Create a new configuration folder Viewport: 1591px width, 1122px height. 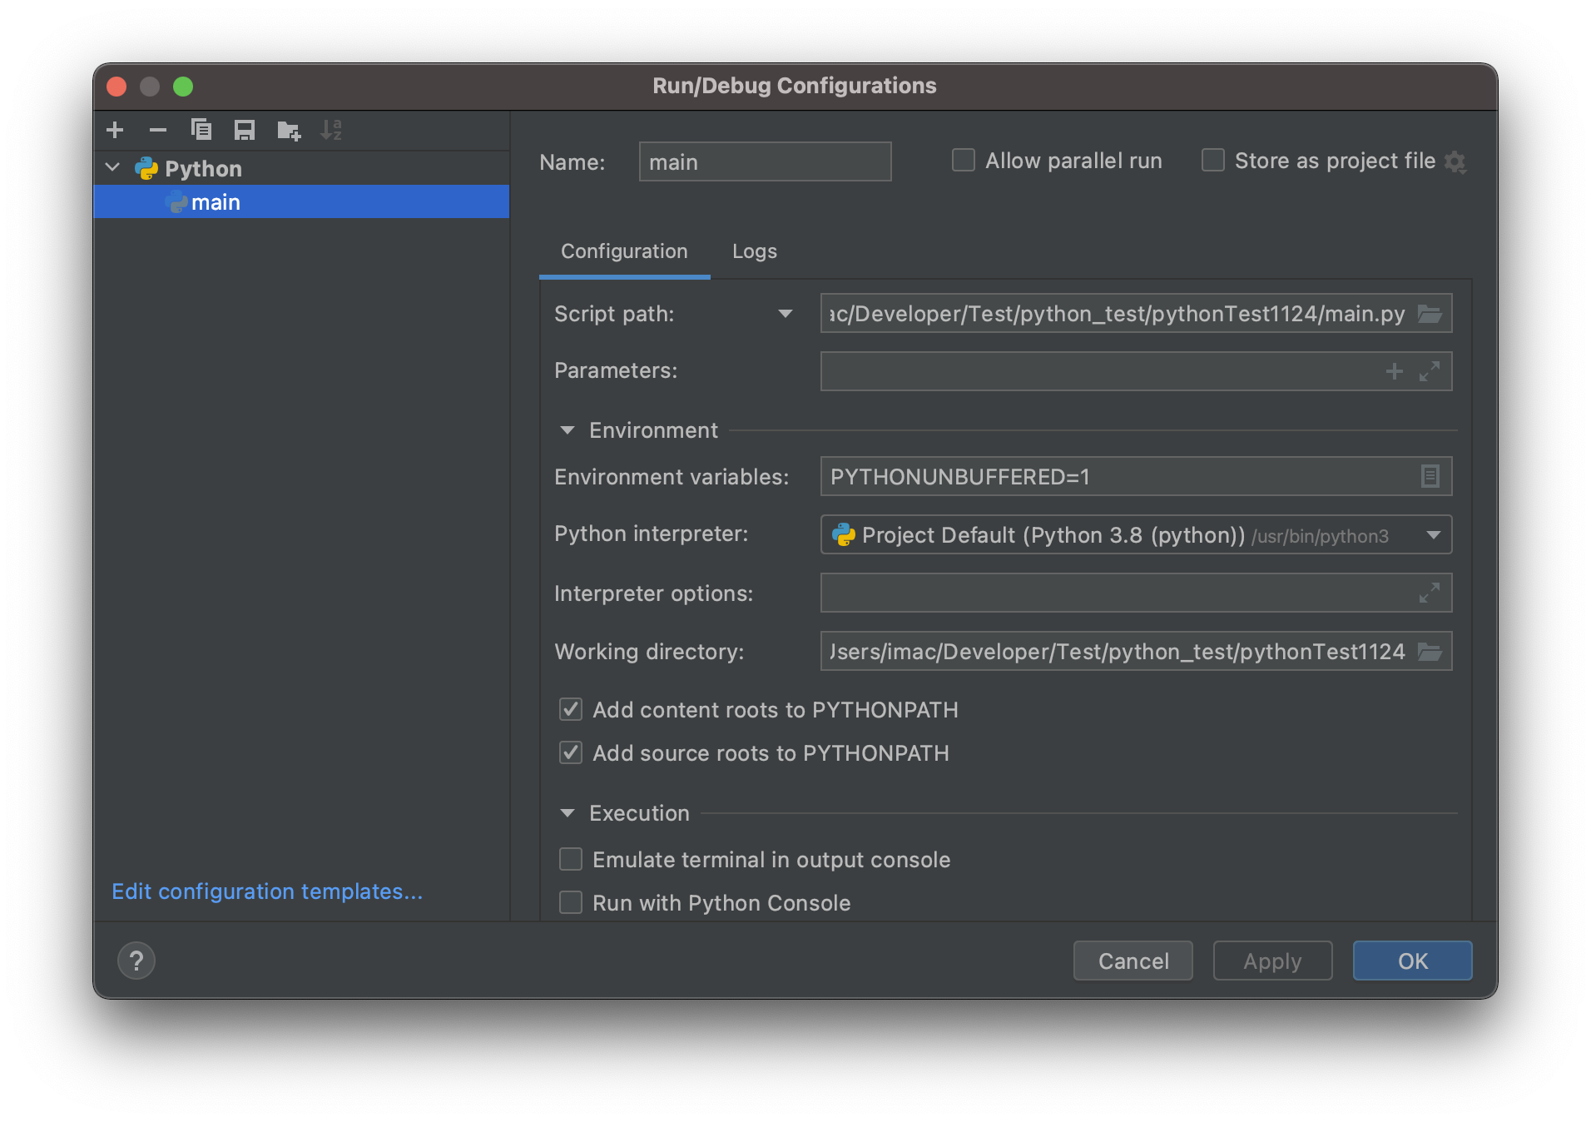[287, 130]
